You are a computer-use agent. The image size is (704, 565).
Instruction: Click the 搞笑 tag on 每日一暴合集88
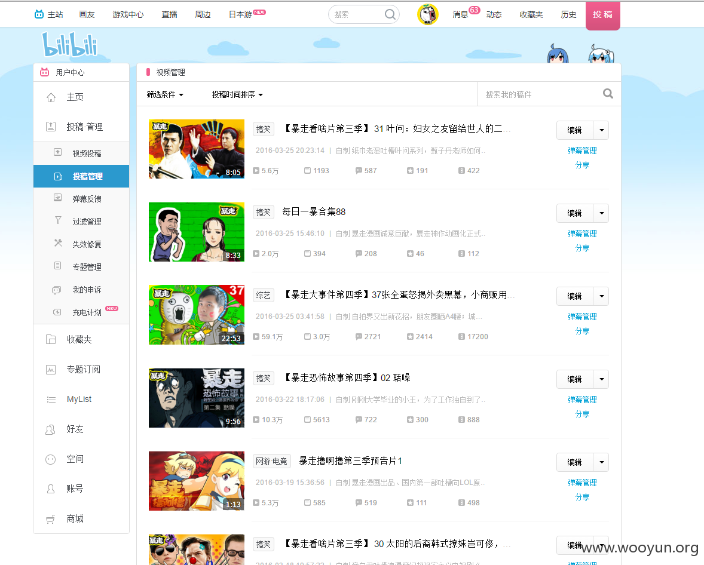pyautogui.click(x=264, y=212)
